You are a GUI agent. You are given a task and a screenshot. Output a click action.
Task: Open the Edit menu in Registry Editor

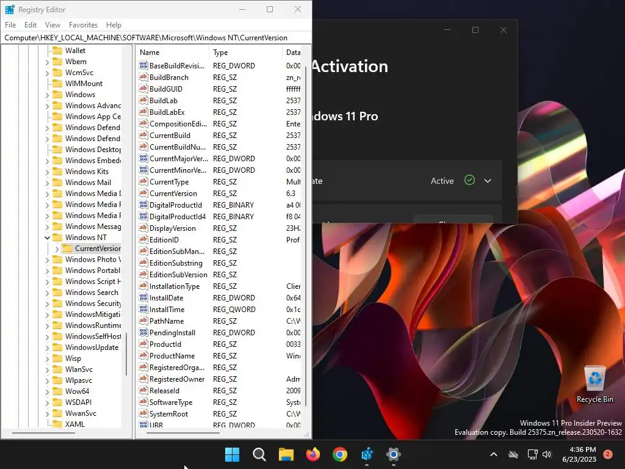pos(31,24)
